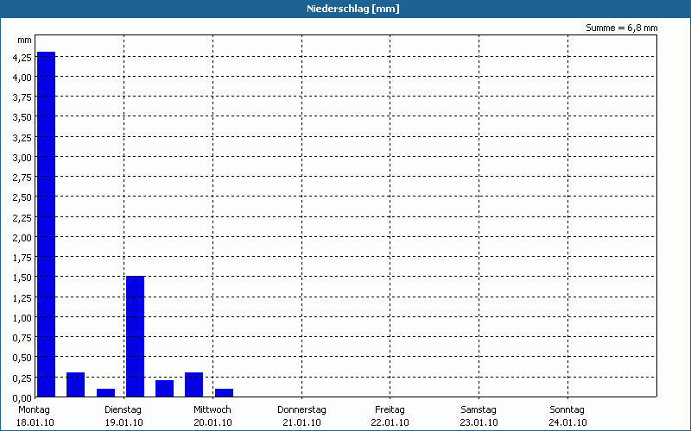Image resolution: width=691 pixels, height=431 pixels.
Task: Select the Samstag day label
Action: click(x=479, y=410)
